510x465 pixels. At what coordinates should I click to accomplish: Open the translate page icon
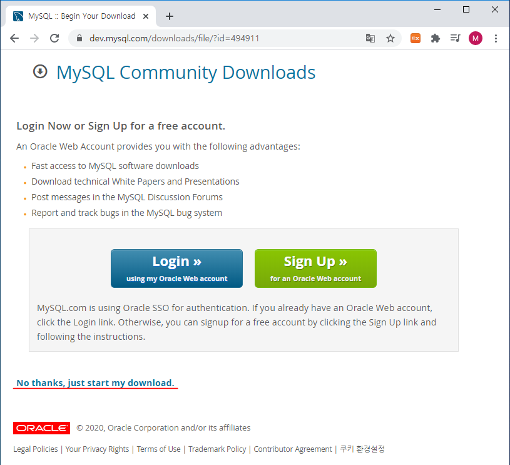coord(370,38)
